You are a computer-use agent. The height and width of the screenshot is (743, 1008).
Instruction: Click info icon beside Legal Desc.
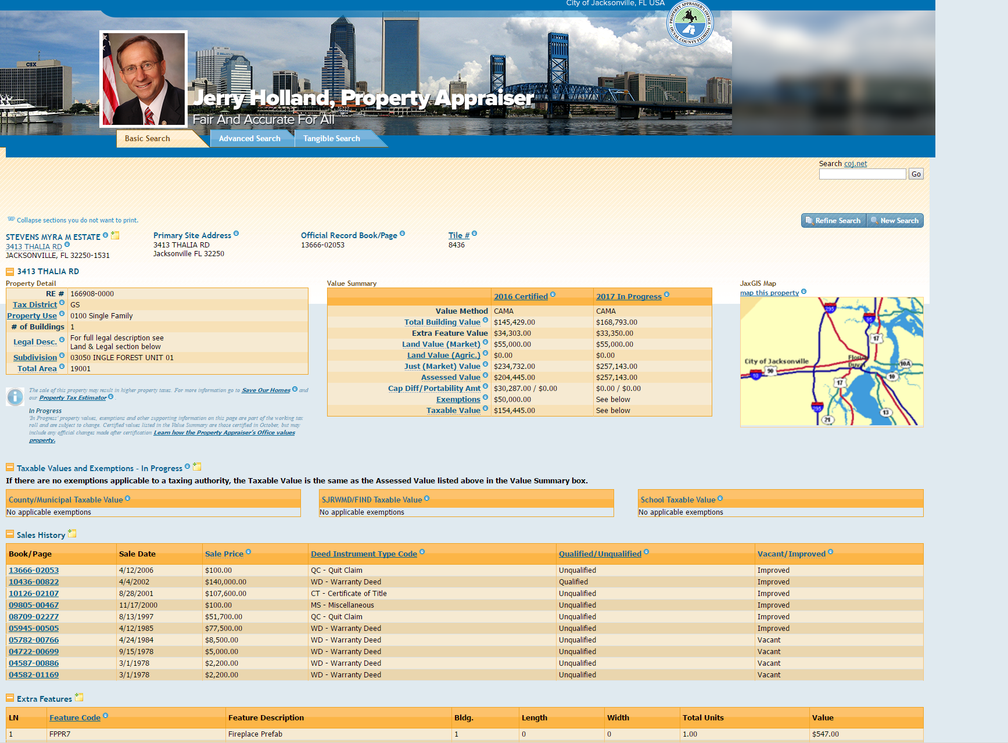pyautogui.click(x=62, y=340)
